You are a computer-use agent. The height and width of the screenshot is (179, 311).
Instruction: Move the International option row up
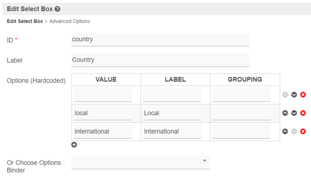tap(285, 131)
